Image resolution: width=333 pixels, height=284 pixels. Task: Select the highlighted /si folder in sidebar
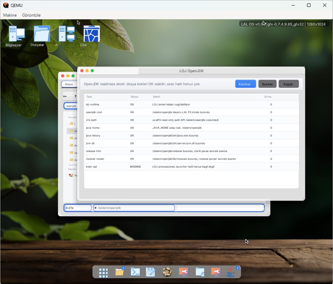click(72, 131)
